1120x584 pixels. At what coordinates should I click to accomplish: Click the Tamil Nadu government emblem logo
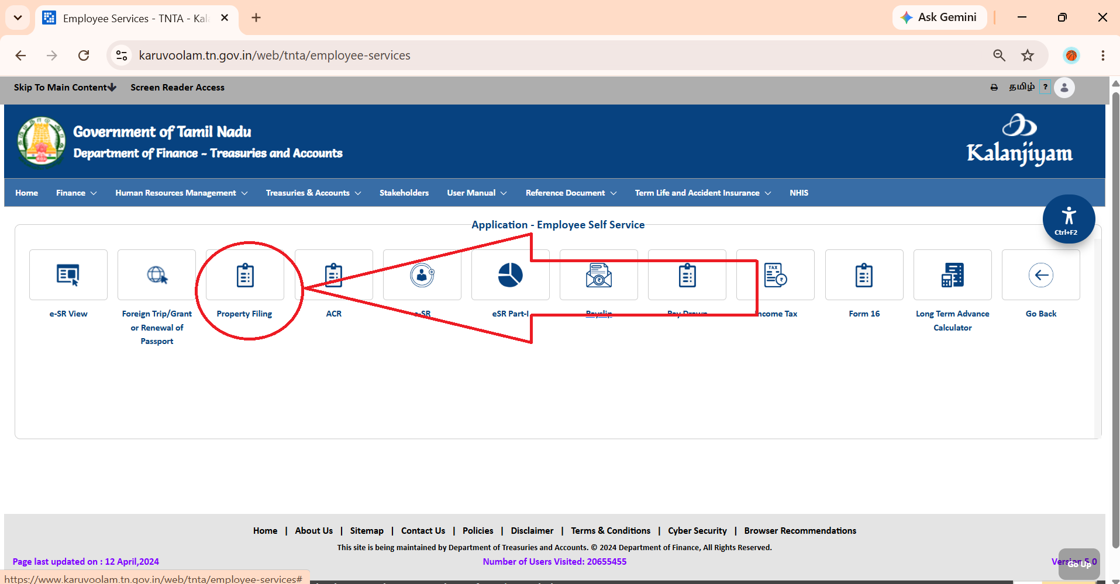coord(42,141)
